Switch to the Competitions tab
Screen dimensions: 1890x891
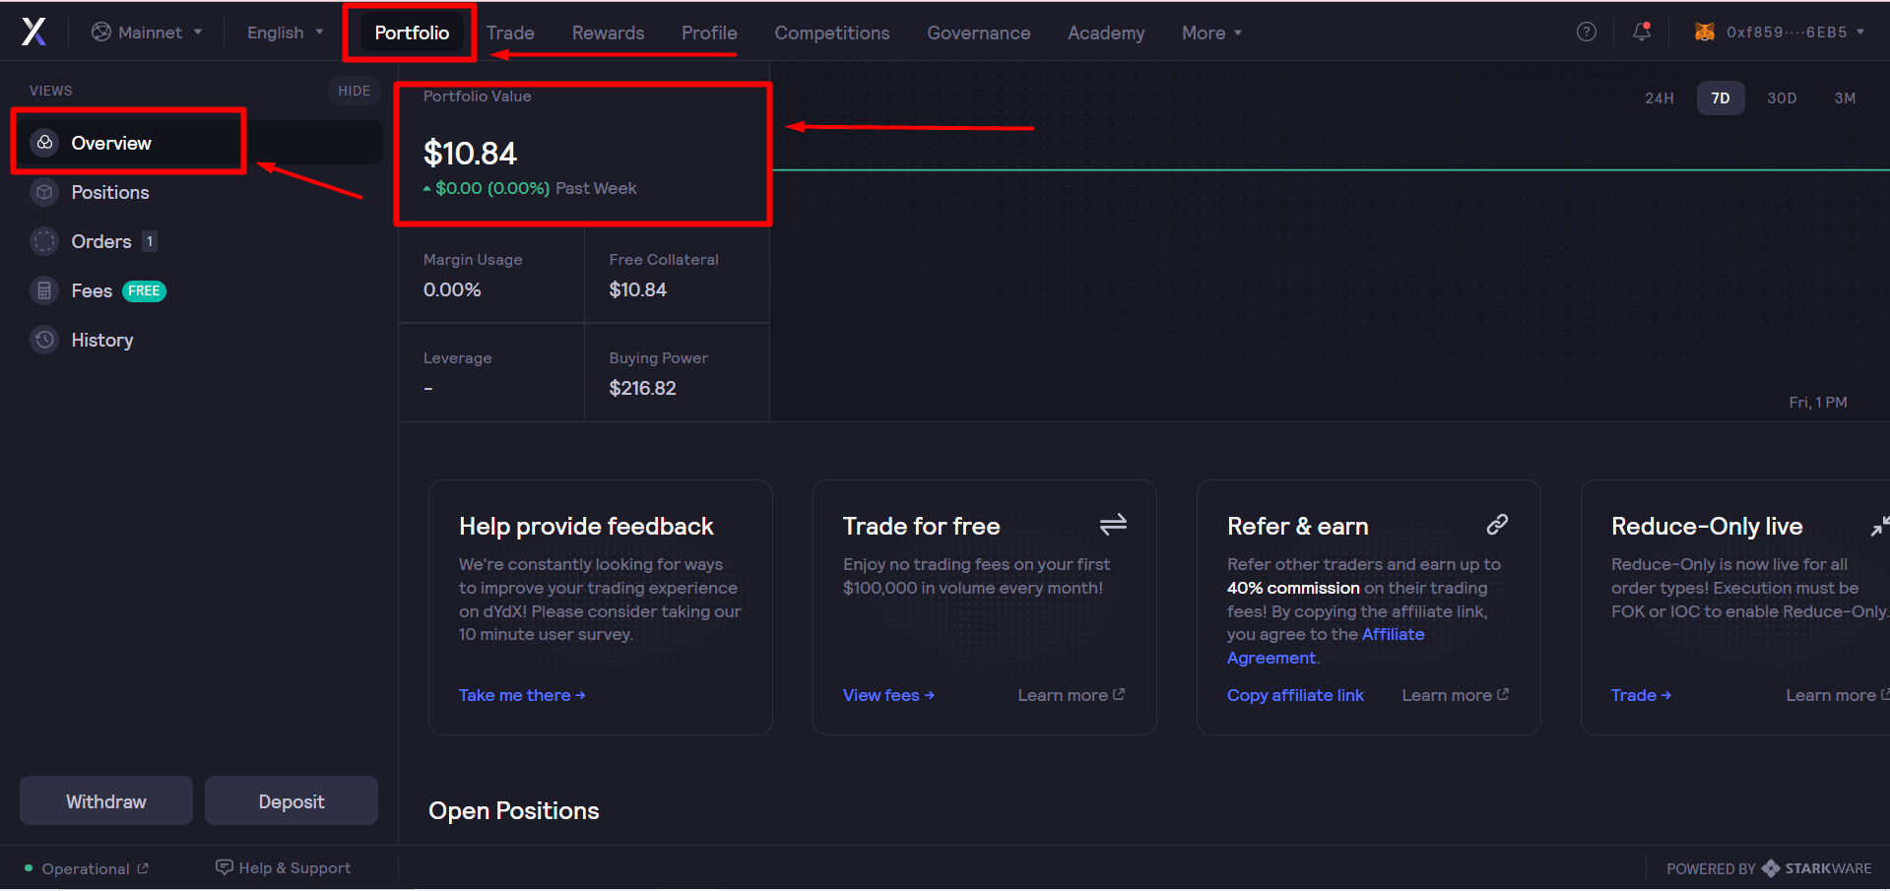tap(832, 32)
